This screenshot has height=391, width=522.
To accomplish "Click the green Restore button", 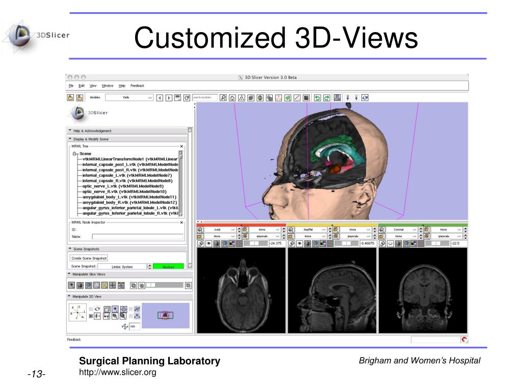I will (x=168, y=267).
